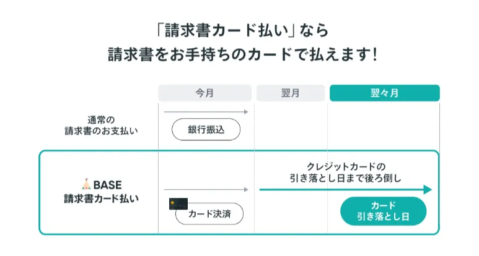This screenshot has width=479, height=256.
Task: Click the BASE tent logo icon
Action: coord(86,184)
